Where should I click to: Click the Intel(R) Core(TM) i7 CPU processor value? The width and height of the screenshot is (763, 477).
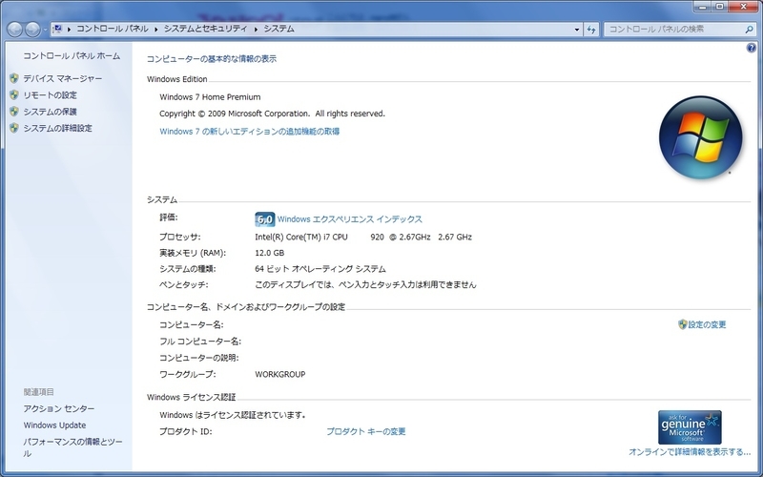coord(363,237)
